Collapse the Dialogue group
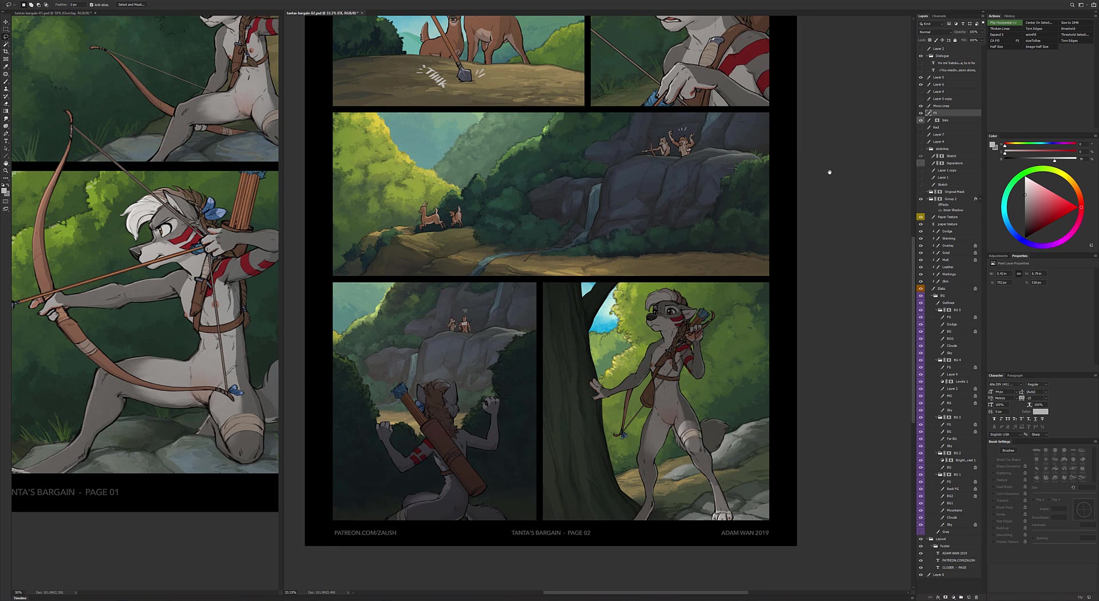This screenshot has width=1099, height=601. (x=927, y=56)
